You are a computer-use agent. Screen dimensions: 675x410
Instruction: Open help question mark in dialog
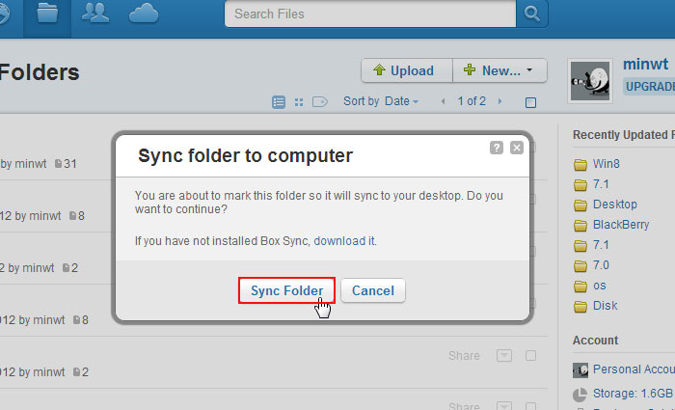point(497,148)
